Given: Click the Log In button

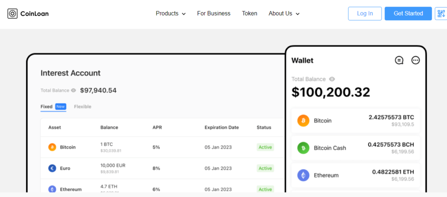Looking at the screenshot, I should tap(365, 14).
